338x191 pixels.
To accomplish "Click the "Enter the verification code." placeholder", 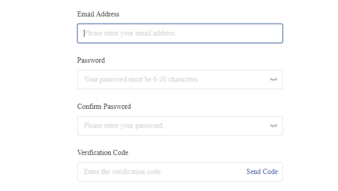I will click(x=123, y=172).
